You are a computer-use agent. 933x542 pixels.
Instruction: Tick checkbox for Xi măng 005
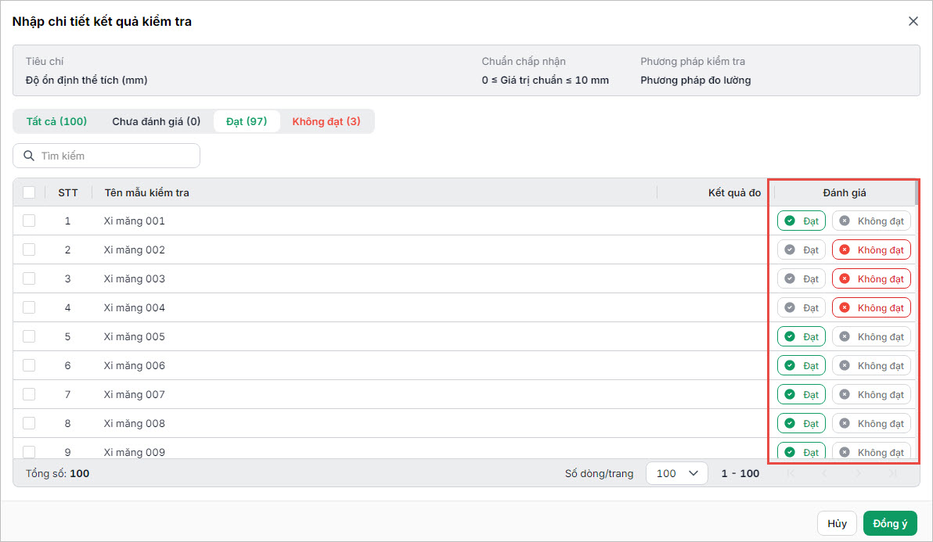click(x=28, y=336)
